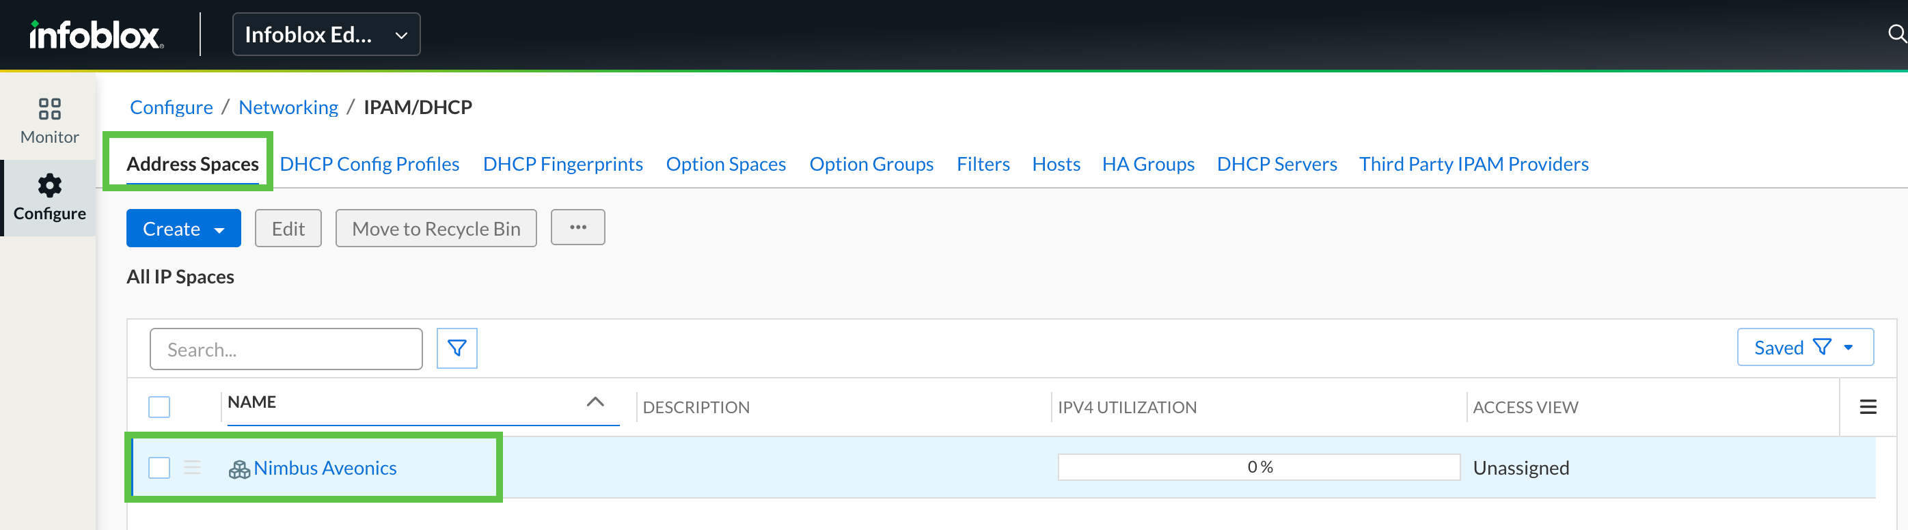
Task: Open the Nimbus Aveonics IP space link
Action: [325, 468]
